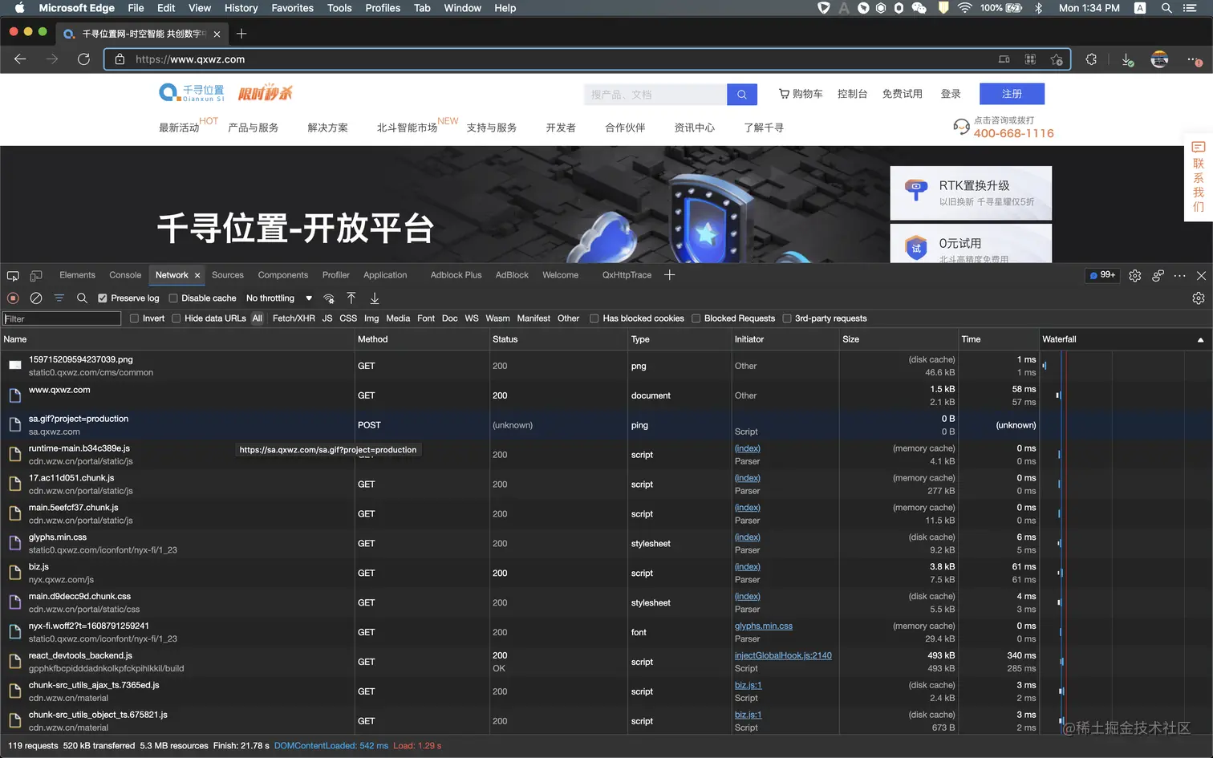The height and width of the screenshot is (758, 1213).
Task: Open the Application tab
Action: [x=385, y=275]
